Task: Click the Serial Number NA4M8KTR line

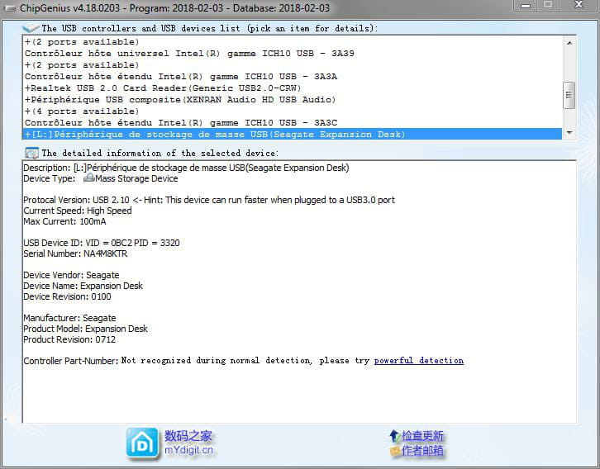Action: (75, 253)
